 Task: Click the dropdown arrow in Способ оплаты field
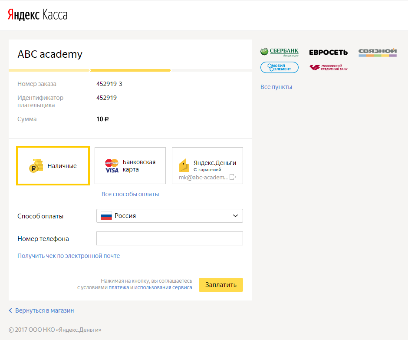point(236,216)
